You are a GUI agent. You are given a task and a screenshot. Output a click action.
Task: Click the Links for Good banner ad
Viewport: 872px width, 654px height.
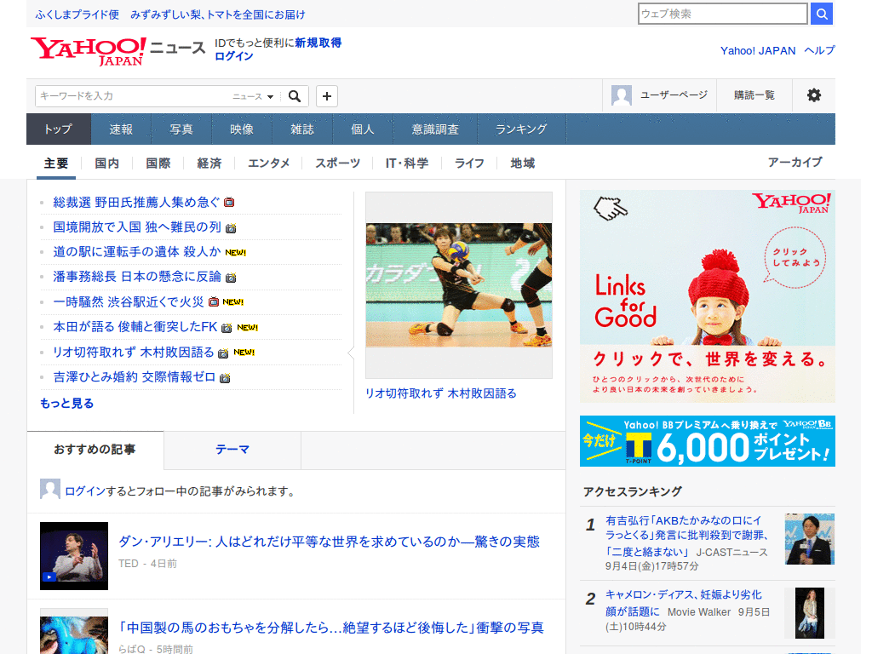[x=708, y=296]
